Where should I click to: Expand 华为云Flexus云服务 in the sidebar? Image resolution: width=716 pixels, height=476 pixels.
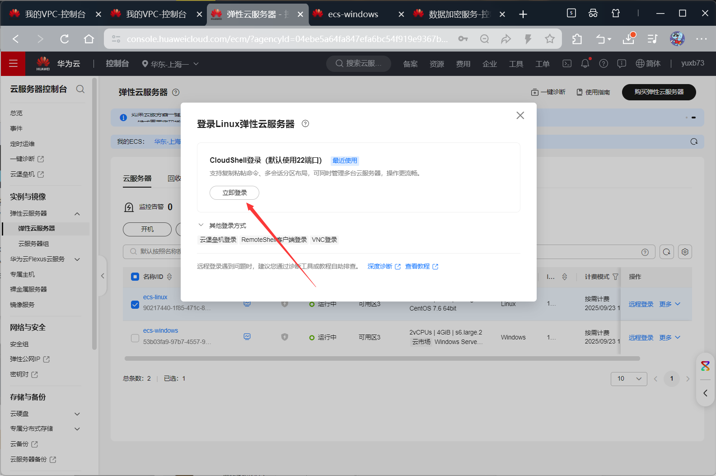77,259
